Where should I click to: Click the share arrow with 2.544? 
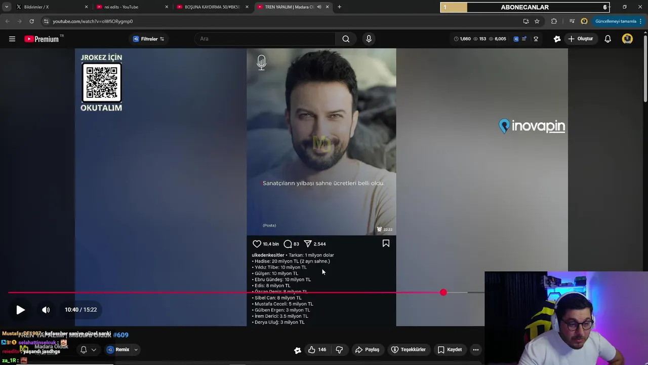point(308,244)
